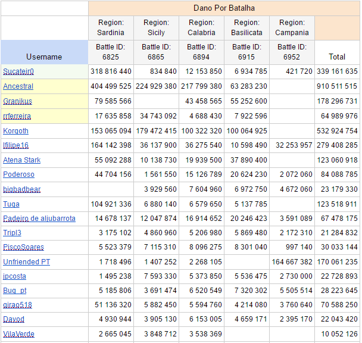Open the Tripl3 username link
This screenshot has height=343, width=362.
point(12,233)
